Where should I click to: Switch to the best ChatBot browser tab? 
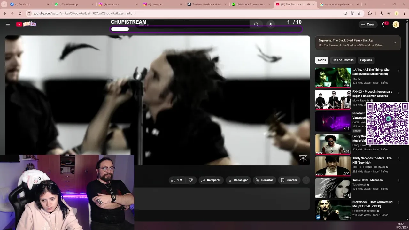point(206,4)
